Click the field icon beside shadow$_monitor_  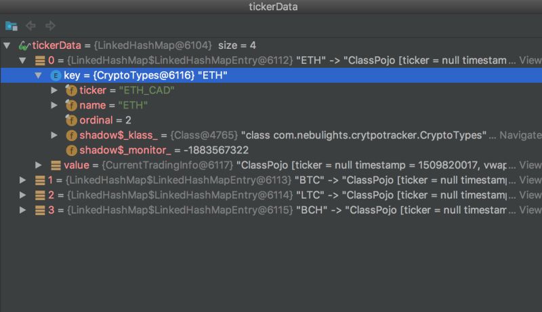[71, 150]
